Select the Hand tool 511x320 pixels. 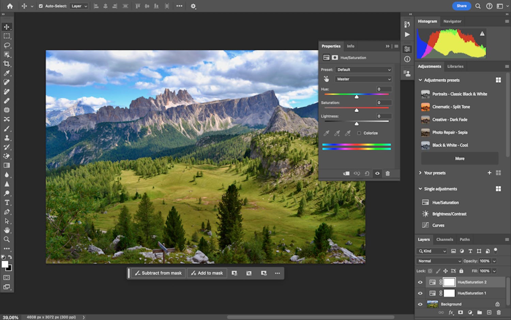6,230
